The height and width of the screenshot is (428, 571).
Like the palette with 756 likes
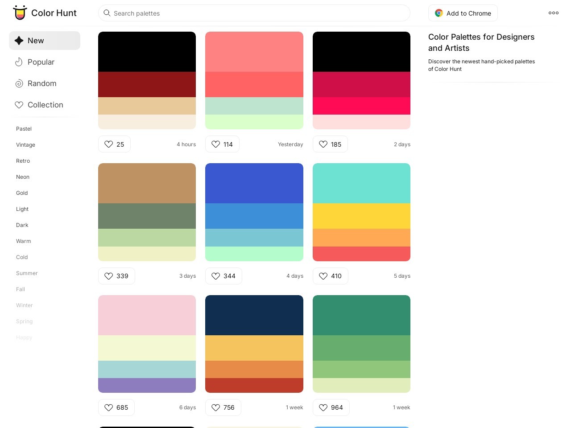[x=223, y=407]
